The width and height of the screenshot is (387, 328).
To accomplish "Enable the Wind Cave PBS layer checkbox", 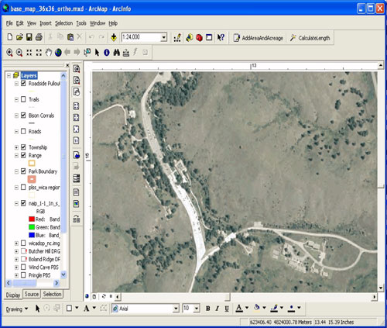I will [x=23, y=267].
